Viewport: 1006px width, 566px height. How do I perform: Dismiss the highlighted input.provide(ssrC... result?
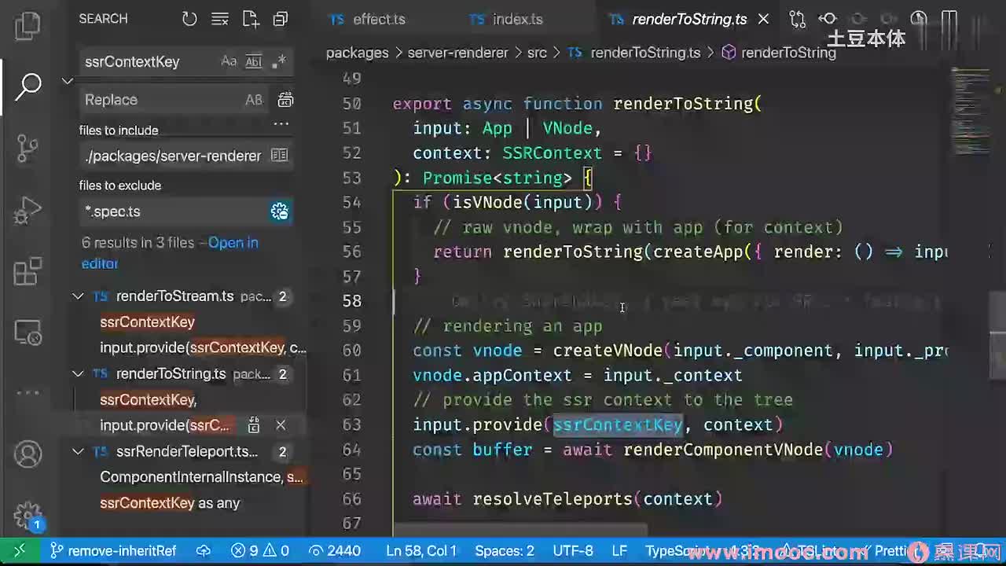[x=281, y=425]
